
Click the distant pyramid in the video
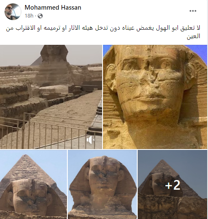[35, 61]
